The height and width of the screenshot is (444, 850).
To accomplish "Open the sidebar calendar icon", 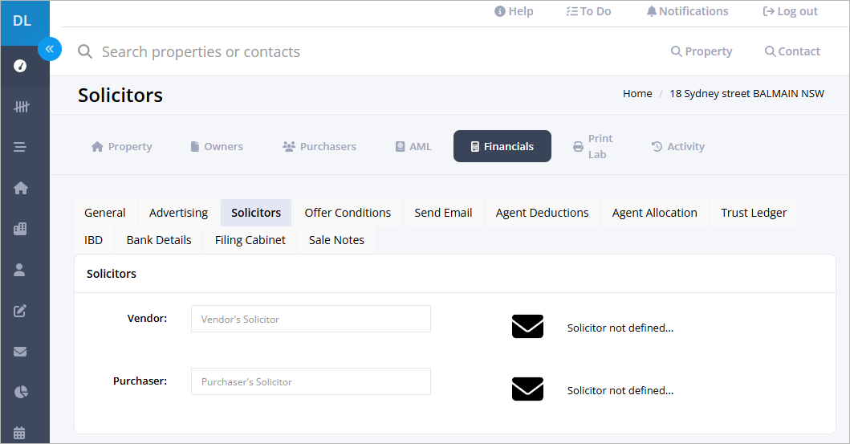I will coord(19,433).
